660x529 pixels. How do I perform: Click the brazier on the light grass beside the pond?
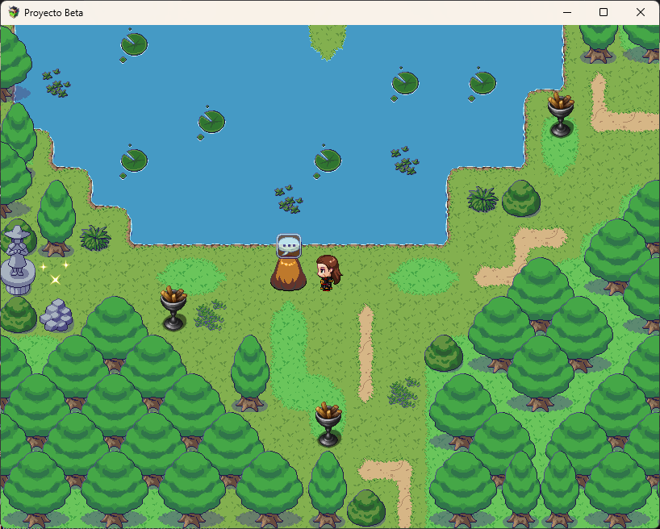[x=561, y=115]
